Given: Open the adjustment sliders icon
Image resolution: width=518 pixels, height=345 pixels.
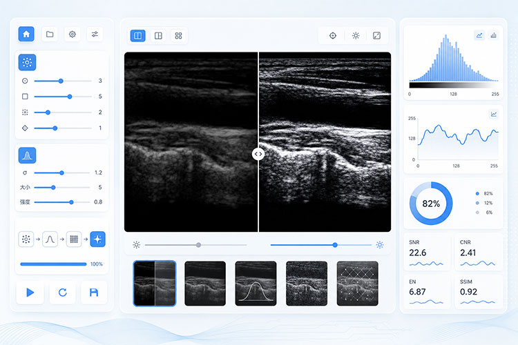Looking at the screenshot, I should pos(95,34).
